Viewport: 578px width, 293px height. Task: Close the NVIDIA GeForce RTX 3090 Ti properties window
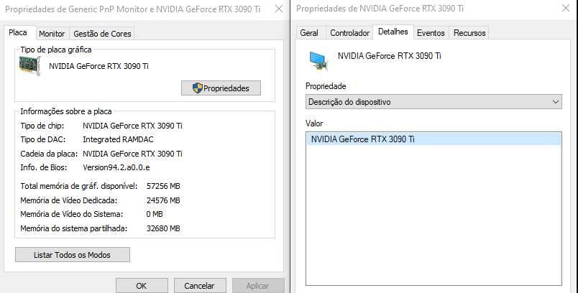pyautogui.click(x=566, y=8)
